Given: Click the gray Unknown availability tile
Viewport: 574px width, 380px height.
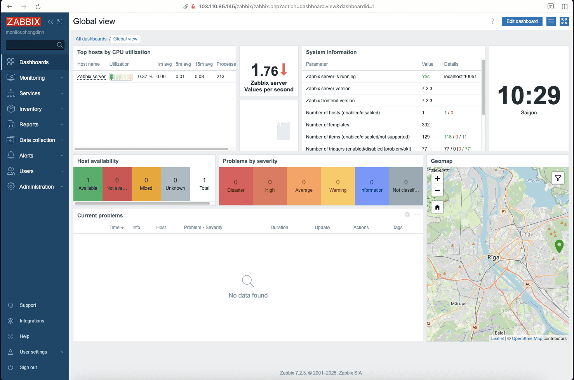Looking at the screenshot, I should pos(175,184).
